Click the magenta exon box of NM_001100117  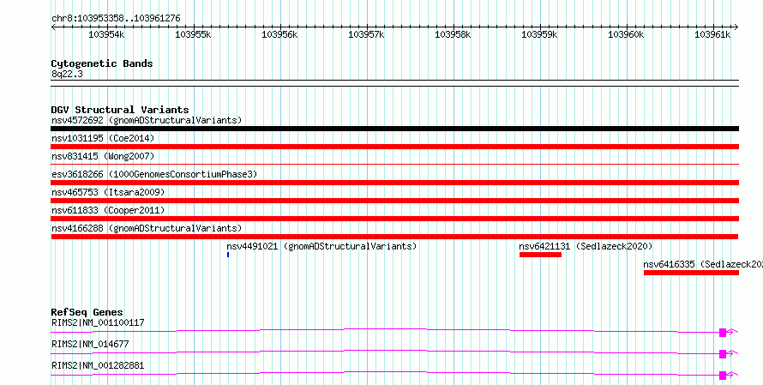pos(723,333)
